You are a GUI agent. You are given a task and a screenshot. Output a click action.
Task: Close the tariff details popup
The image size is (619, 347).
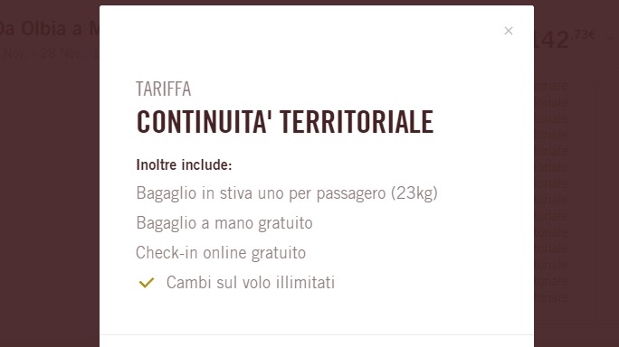508,31
